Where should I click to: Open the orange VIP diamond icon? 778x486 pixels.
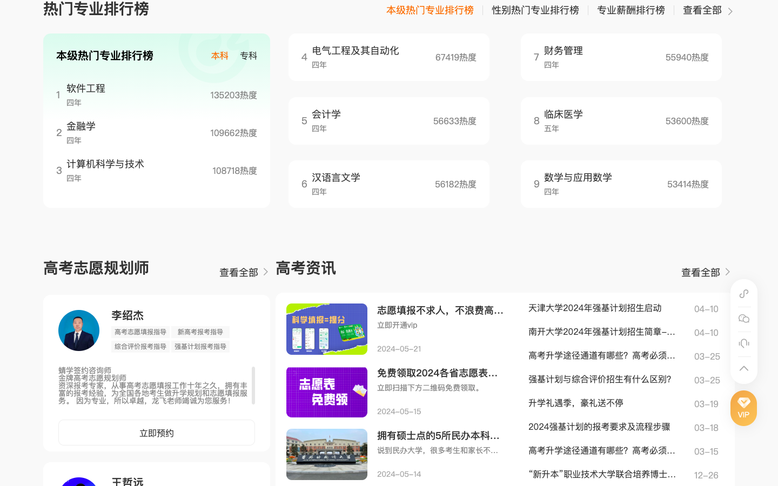pos(743,408)
